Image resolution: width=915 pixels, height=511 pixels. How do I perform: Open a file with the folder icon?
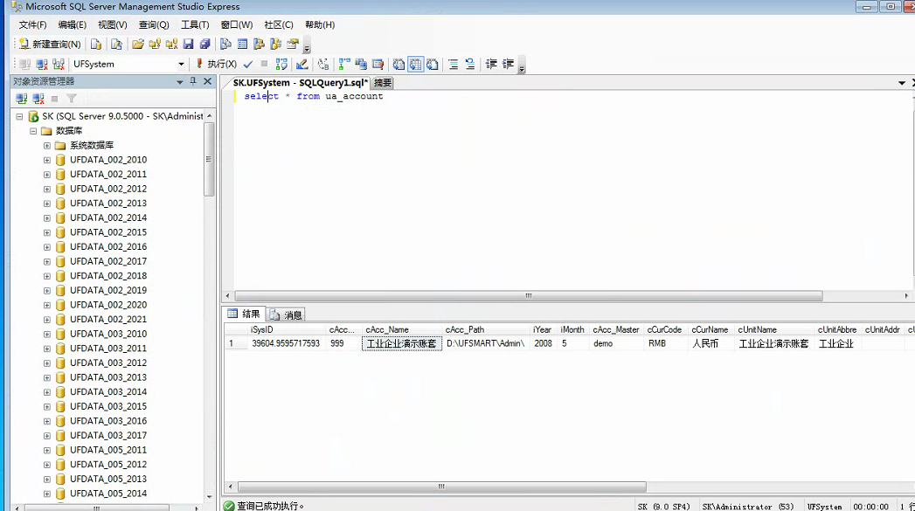[138, 45]
